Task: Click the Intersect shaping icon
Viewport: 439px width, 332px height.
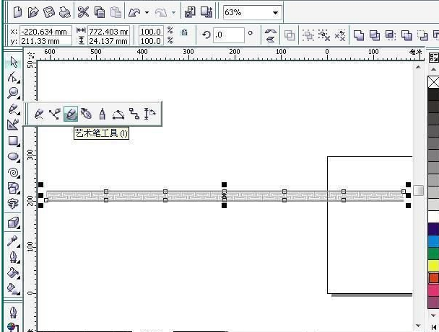Action: [391, 35]
